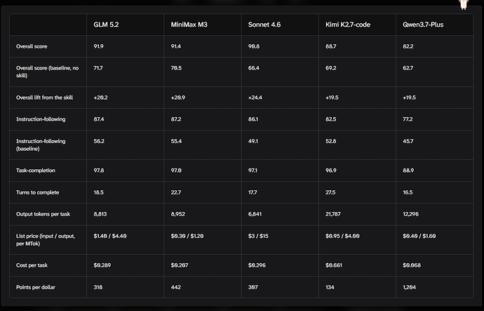Viewport: 484px width, 311px height.
Task: Select the Qwen3.7-Plus column header
Action: pyautogui.click(x=423, y=25)
